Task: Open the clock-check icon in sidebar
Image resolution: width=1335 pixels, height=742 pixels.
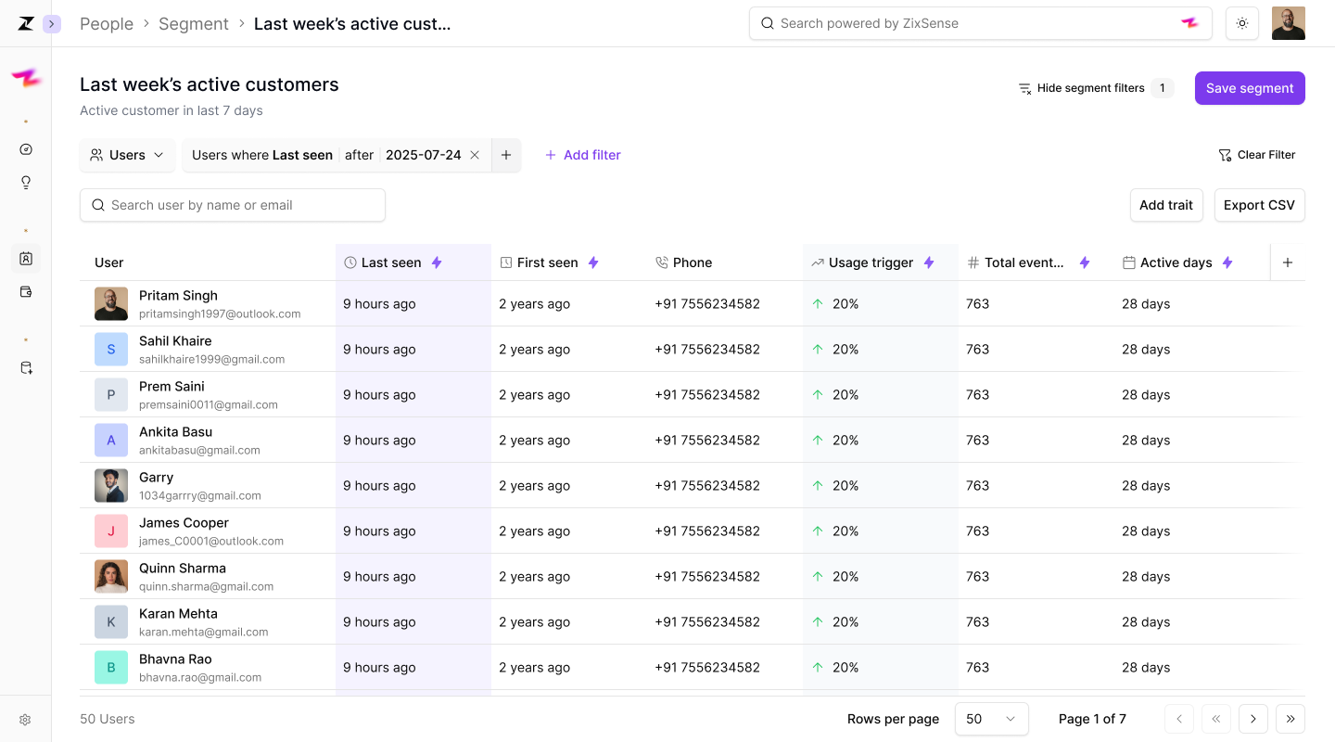Action: click(x=26, y=148)
